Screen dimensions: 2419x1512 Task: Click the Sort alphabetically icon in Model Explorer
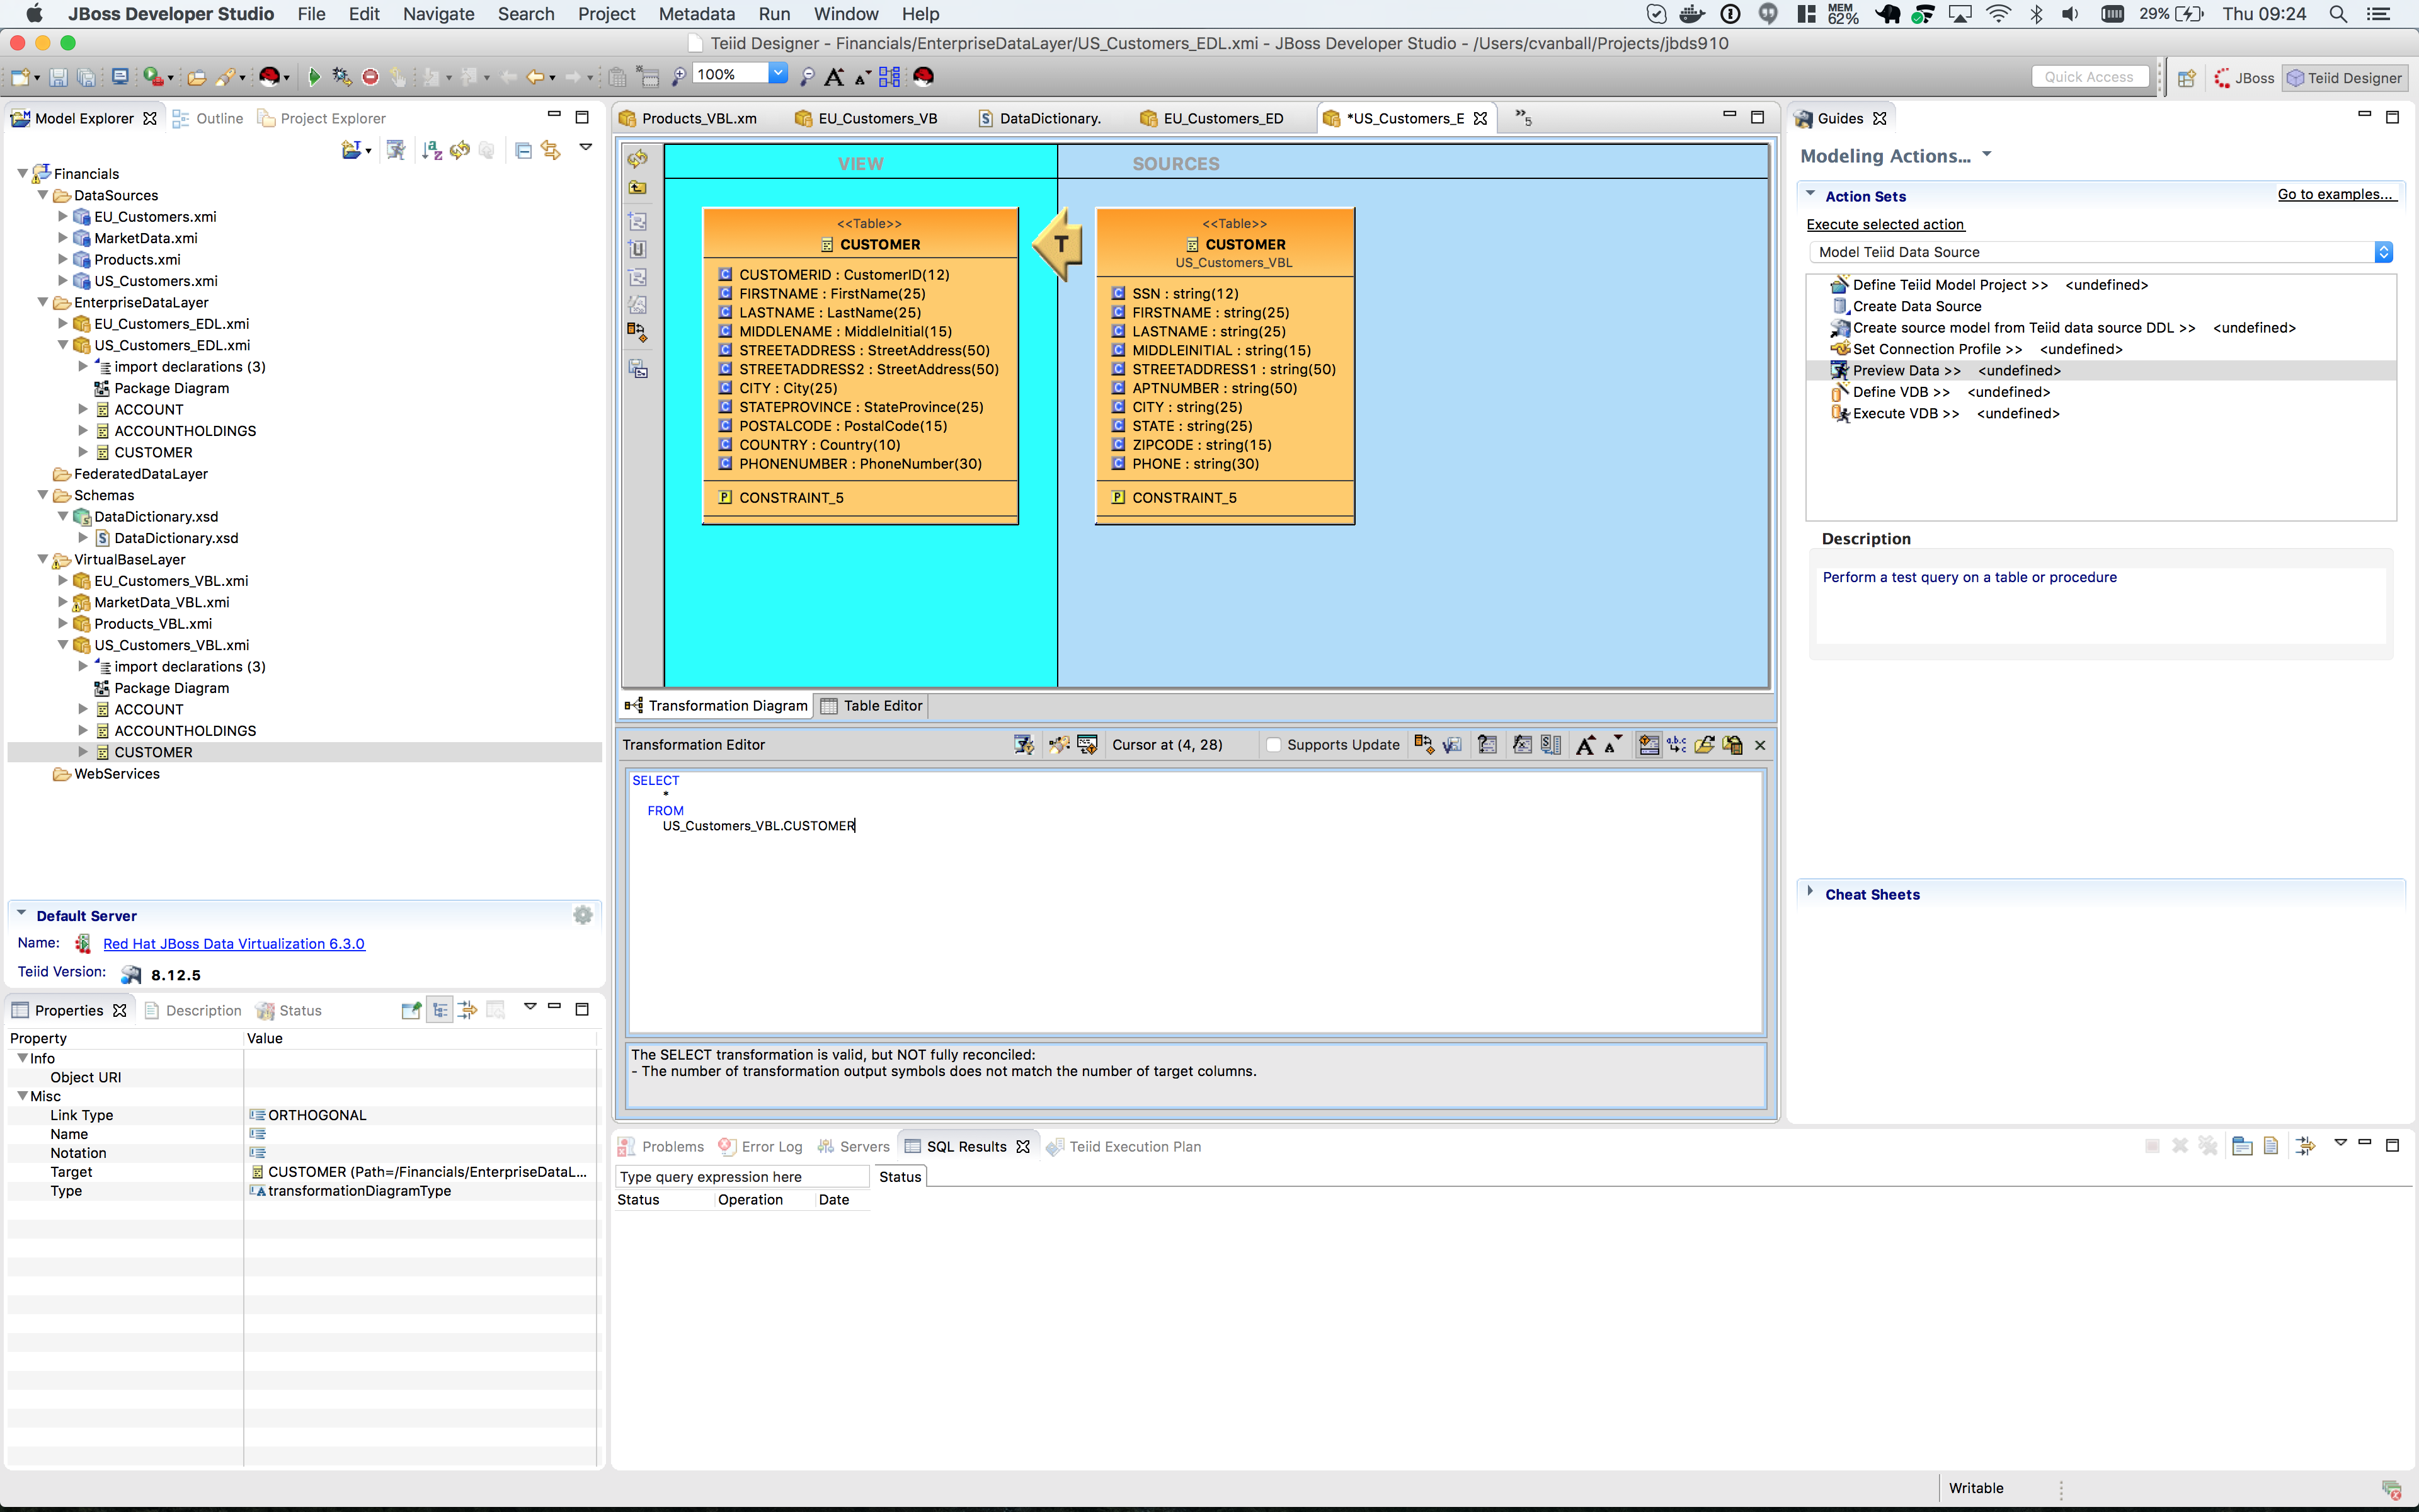tap(431, 150)
